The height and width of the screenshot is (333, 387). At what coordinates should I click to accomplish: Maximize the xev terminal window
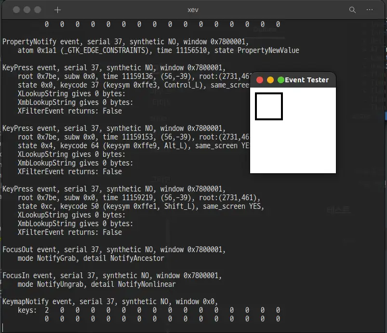[x=38, y=10]
